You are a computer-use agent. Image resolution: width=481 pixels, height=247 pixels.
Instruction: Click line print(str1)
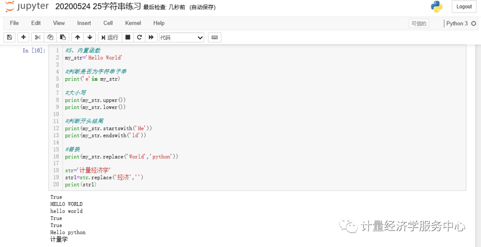80,184
